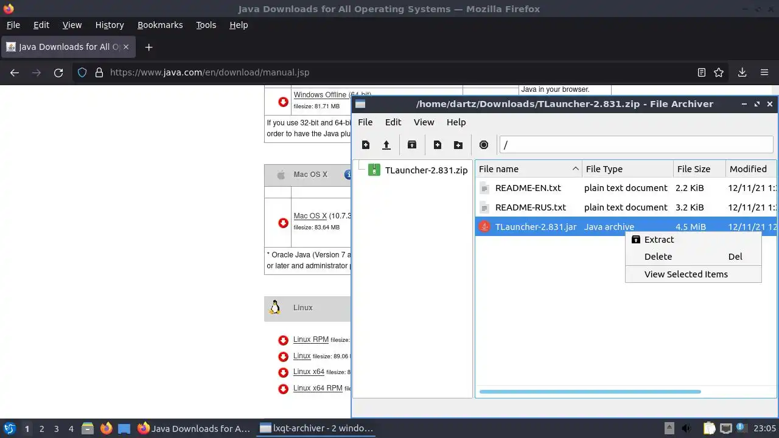Open the Firefox downloads panel
Viewport: 779px width, 438px height.
[x=742, y=72]
